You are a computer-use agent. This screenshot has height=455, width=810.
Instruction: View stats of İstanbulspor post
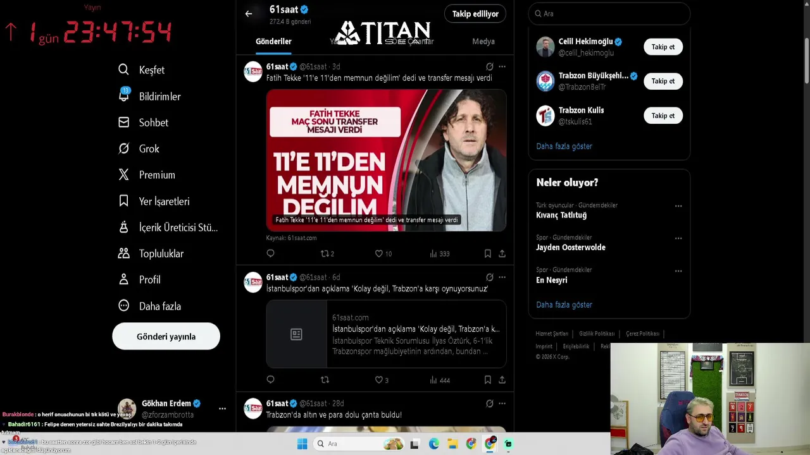point(439,380)
